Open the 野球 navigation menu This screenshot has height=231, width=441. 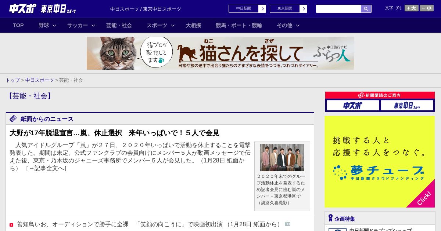pyautogui.click(x=44, y=25)
